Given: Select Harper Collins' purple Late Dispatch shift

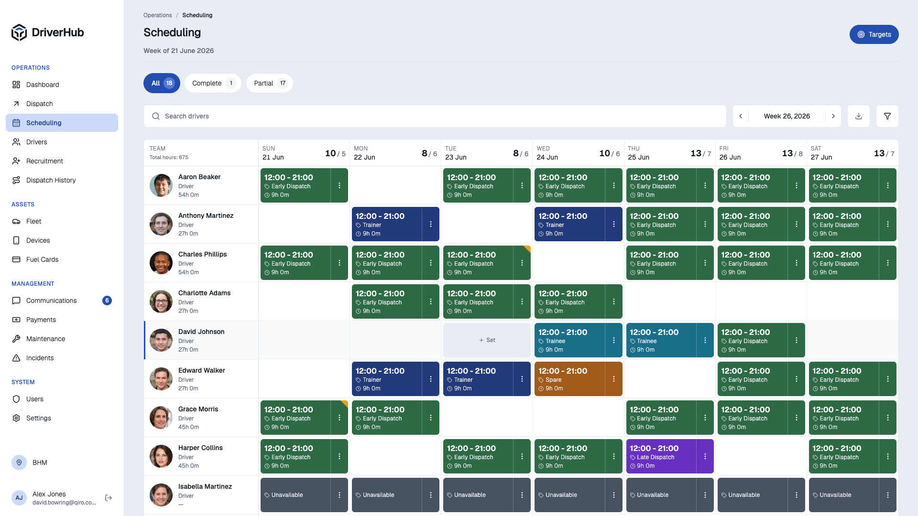Looking at the screenshot, I should point(661,456).
